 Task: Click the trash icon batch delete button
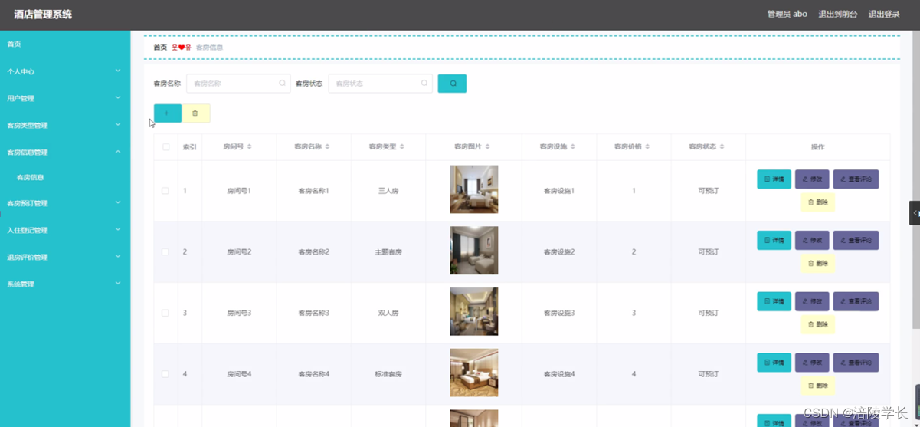click(195, 113)
